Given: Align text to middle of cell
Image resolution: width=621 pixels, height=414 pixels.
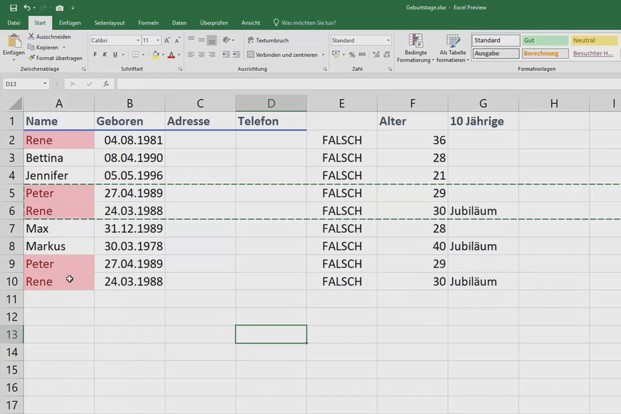Looking at the screenshot, I should [x=201, y=40].
